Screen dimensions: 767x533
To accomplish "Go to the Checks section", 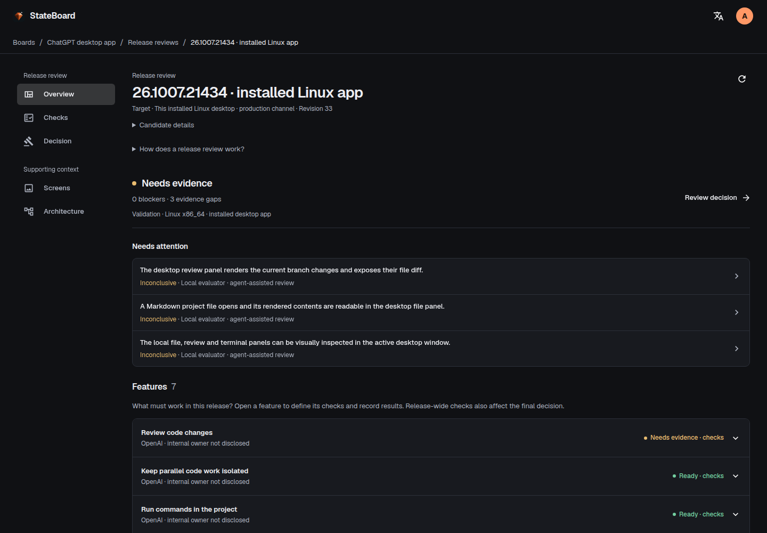I will click(66, 118).
